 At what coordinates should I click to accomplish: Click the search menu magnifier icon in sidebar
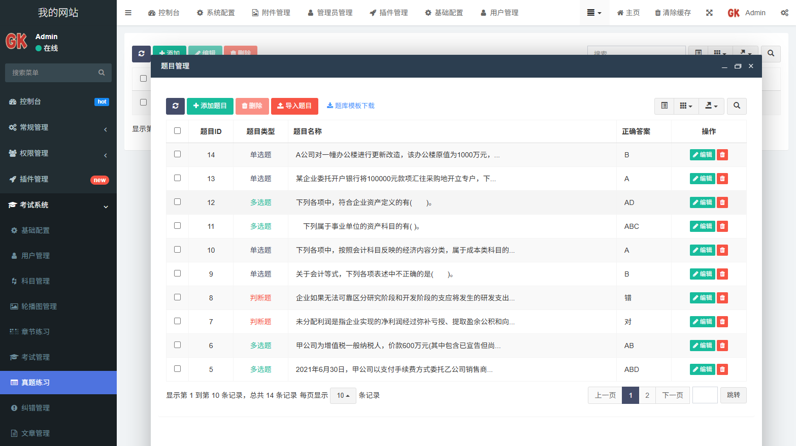[x=102, y=73]
